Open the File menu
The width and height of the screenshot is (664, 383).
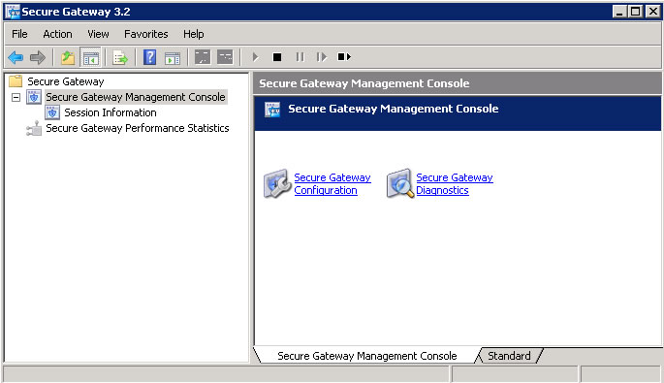(x=19, y=34)
